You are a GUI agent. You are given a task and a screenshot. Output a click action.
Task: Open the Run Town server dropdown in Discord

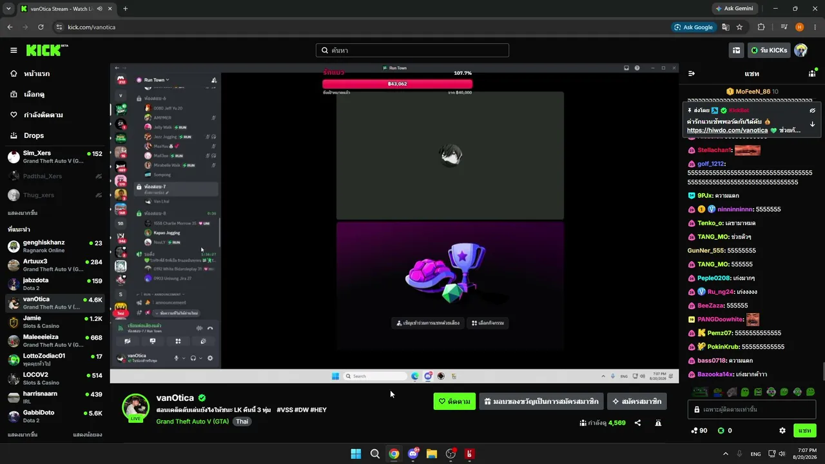[157, 80]
